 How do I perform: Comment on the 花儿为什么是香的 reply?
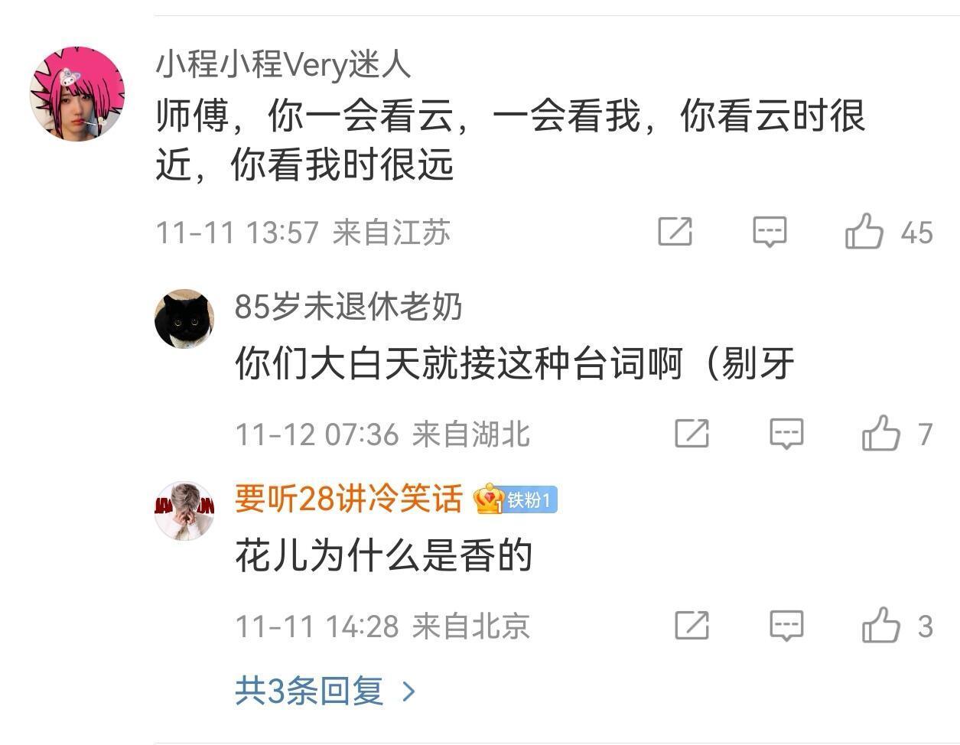786,626
